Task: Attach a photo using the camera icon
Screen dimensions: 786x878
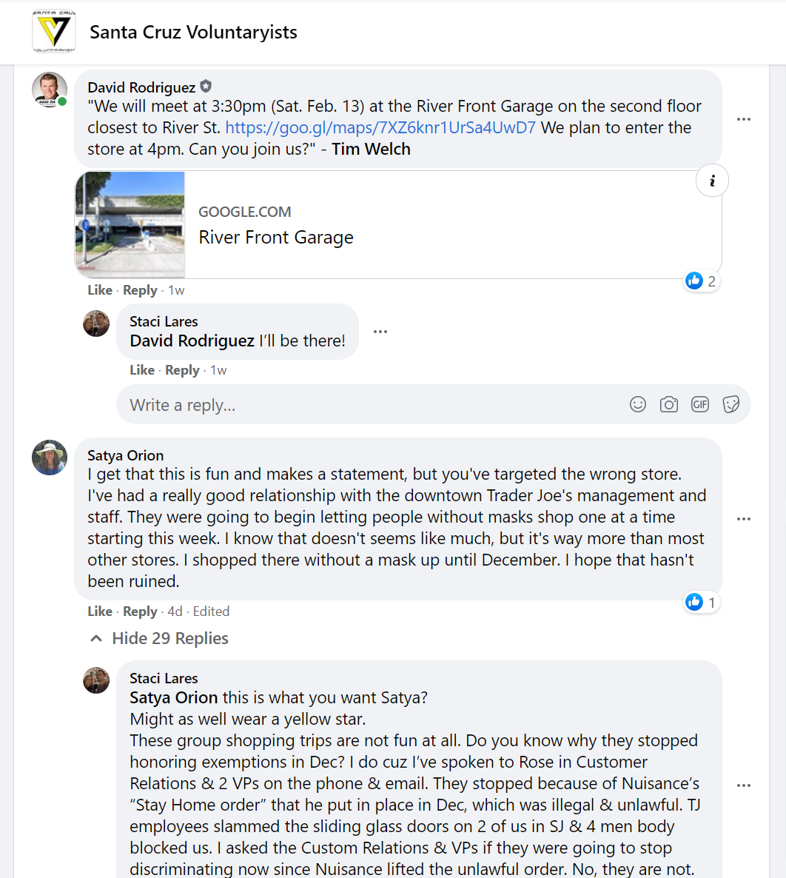Action: pos(669,404)
